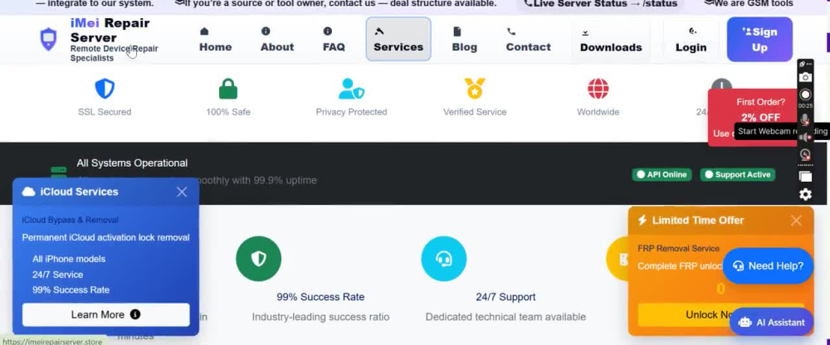Screen dimensions: 830x345
Task: Click the Login button
Action: tap(691, 40)
